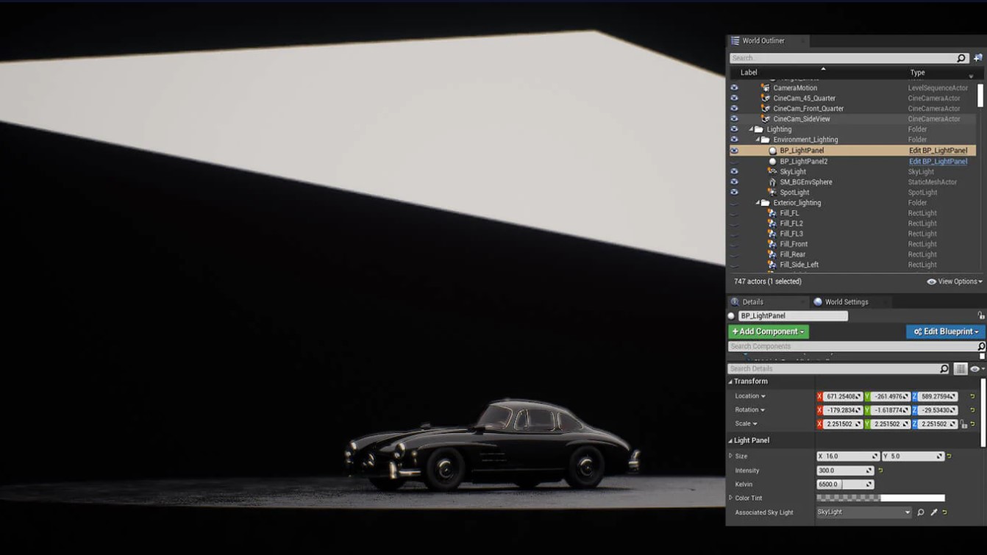Click the white Color Tint swatch

click(912, 498)
